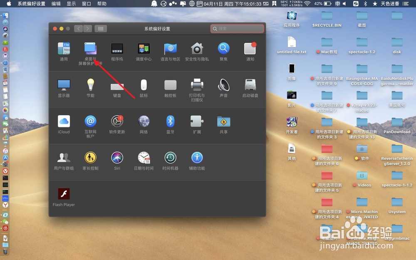This screenshot has width=416, height=260.
Task: Open Sound settings (声音)
Action: [x=223, y=84]
